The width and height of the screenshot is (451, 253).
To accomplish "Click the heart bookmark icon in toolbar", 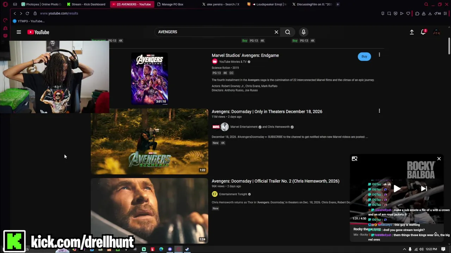I will (x=408, y=13).
